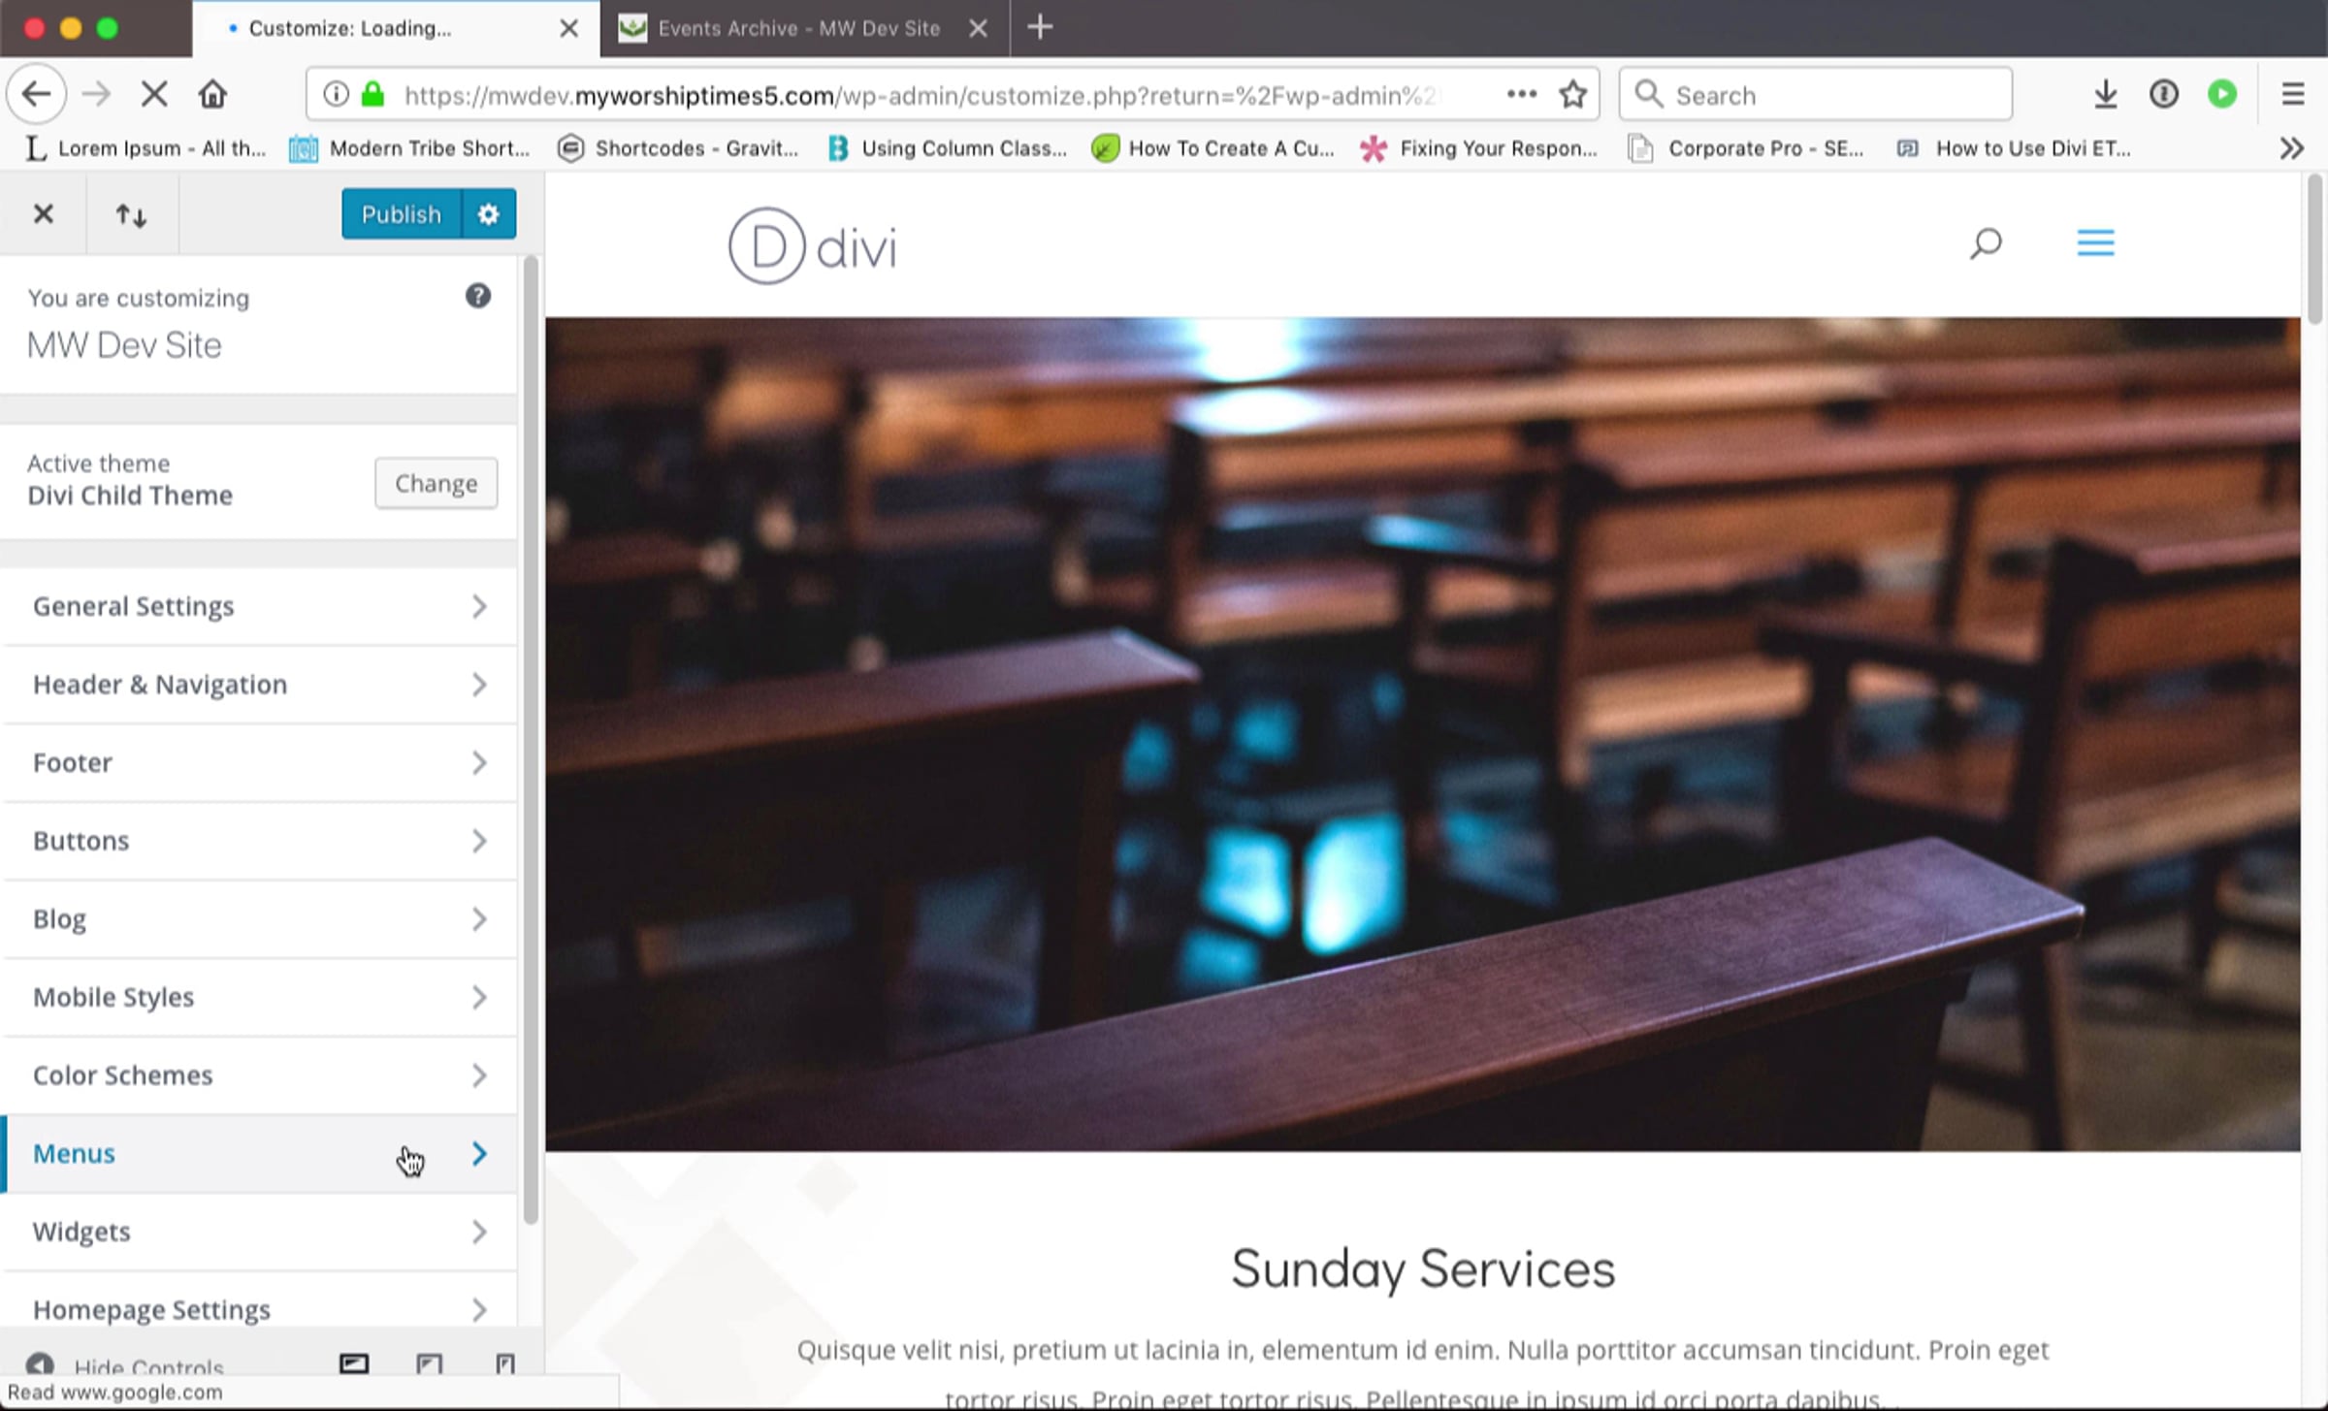Viewport: 2328px width, 1411px height.
Task: Open the hamburger menu on Divi site
Action: (x=2095, y=242)
